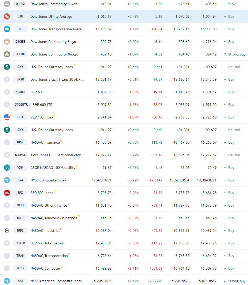Click the SP600TR placeholder letter icon
The height and width of the screenshot is (285, 248).
tap(7, 105)
